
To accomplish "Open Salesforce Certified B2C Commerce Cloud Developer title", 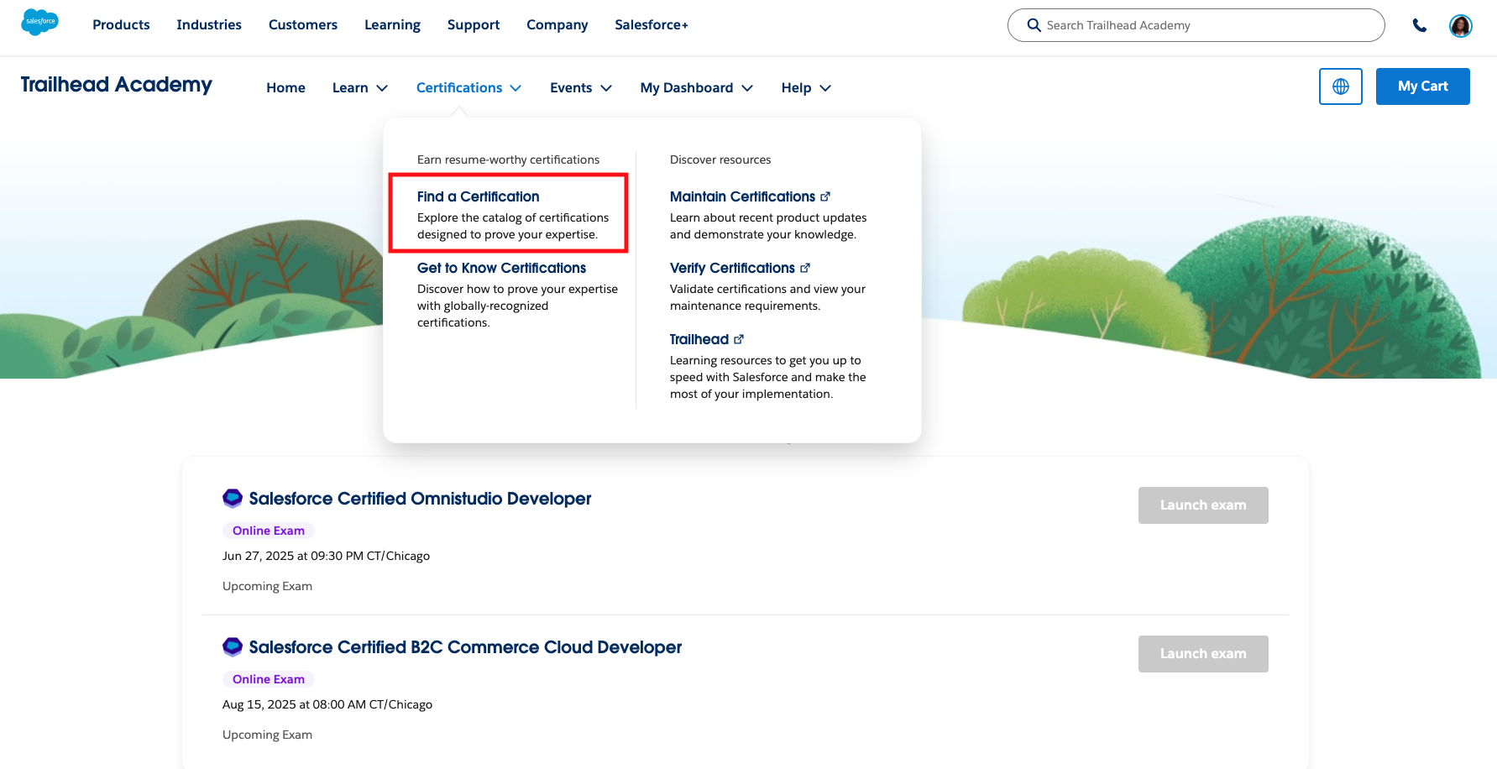I will 465,647.
